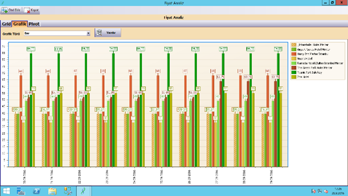Click the flag notification tray icon
The height and width of the screenshot is (196, 348).
click(313, 191)
